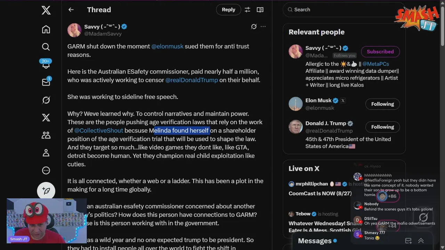This screenshot has height=250, width=445.
Task: Click the Reply button in thread header
Action: 228,10
